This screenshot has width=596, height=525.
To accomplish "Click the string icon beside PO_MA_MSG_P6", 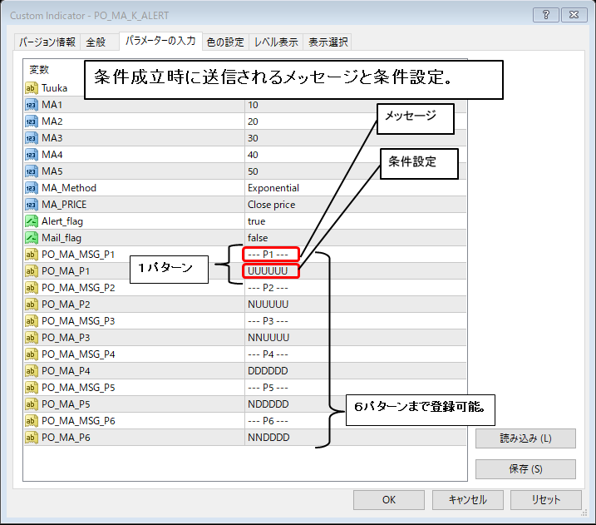I will (32, 421).
